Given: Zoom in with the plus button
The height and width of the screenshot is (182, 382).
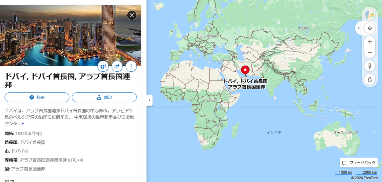Looking at the screenshot, I should (x=370, y=42).
